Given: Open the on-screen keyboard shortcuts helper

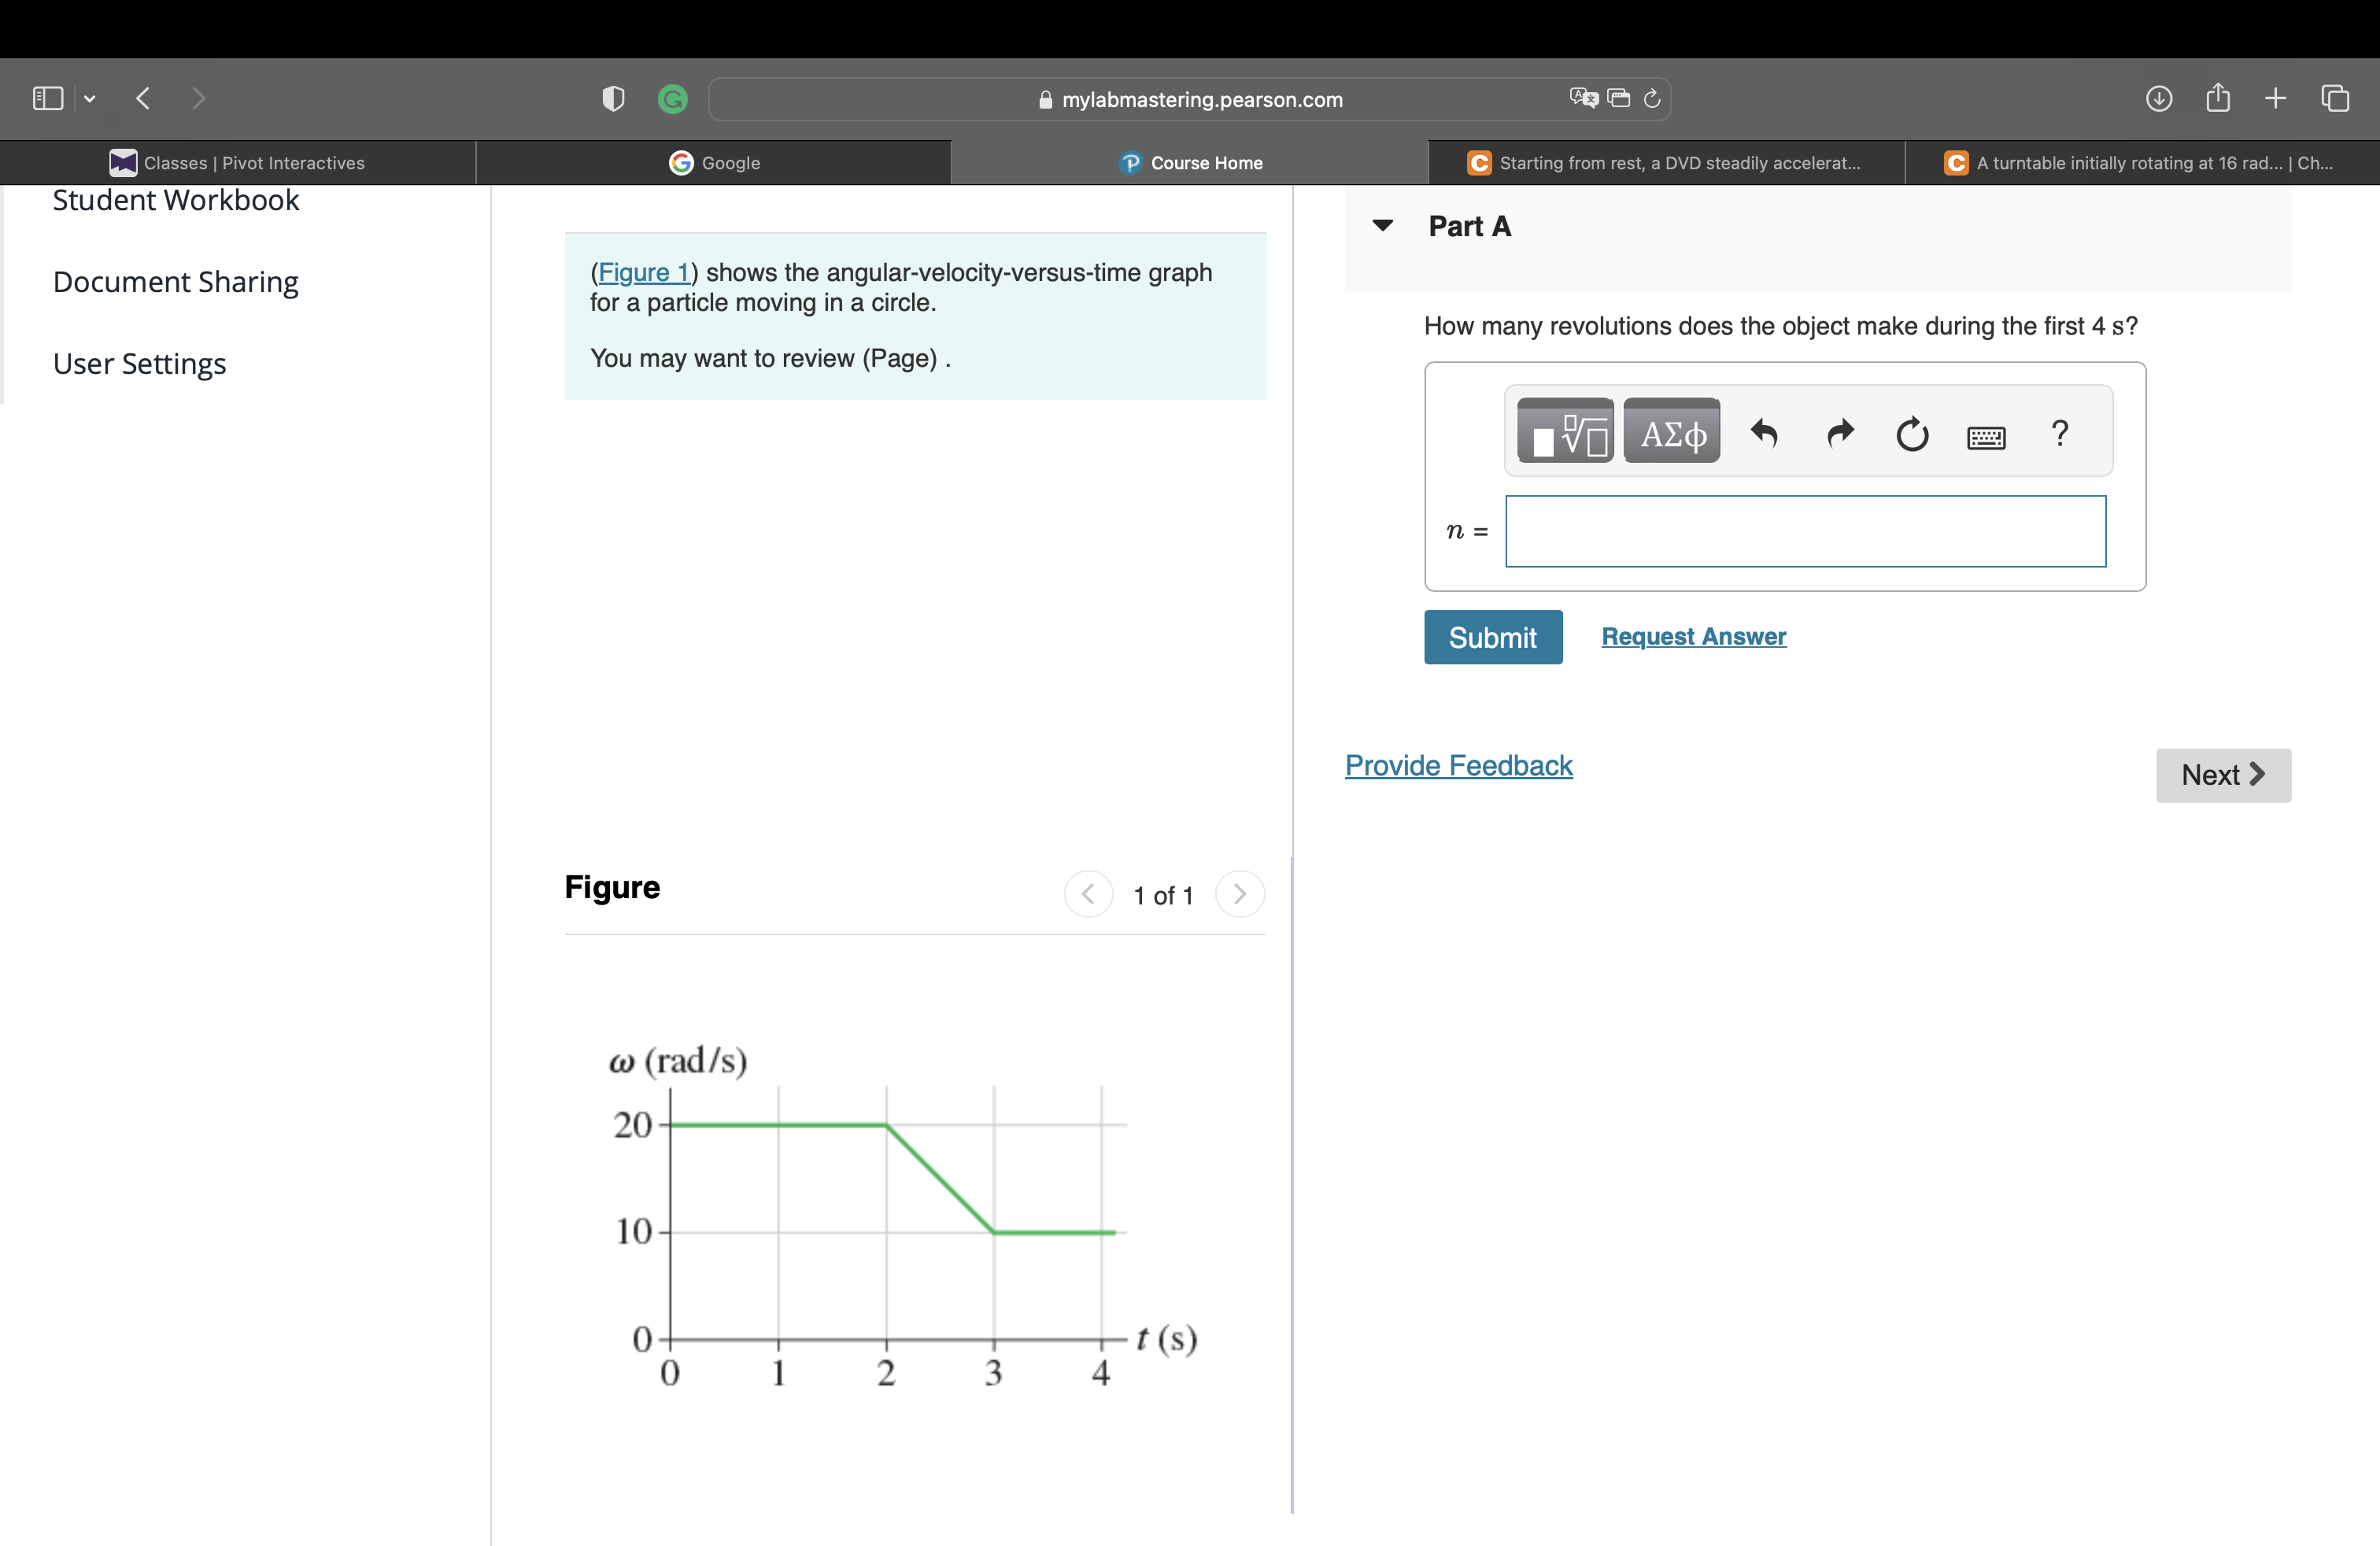Looking at the screenshot, I should [x=1987, y=437].
